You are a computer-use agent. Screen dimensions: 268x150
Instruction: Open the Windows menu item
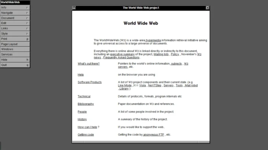tap(15, 49)
